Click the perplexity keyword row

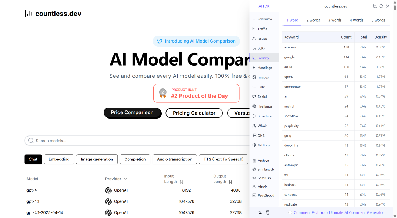tap(336, 126)
